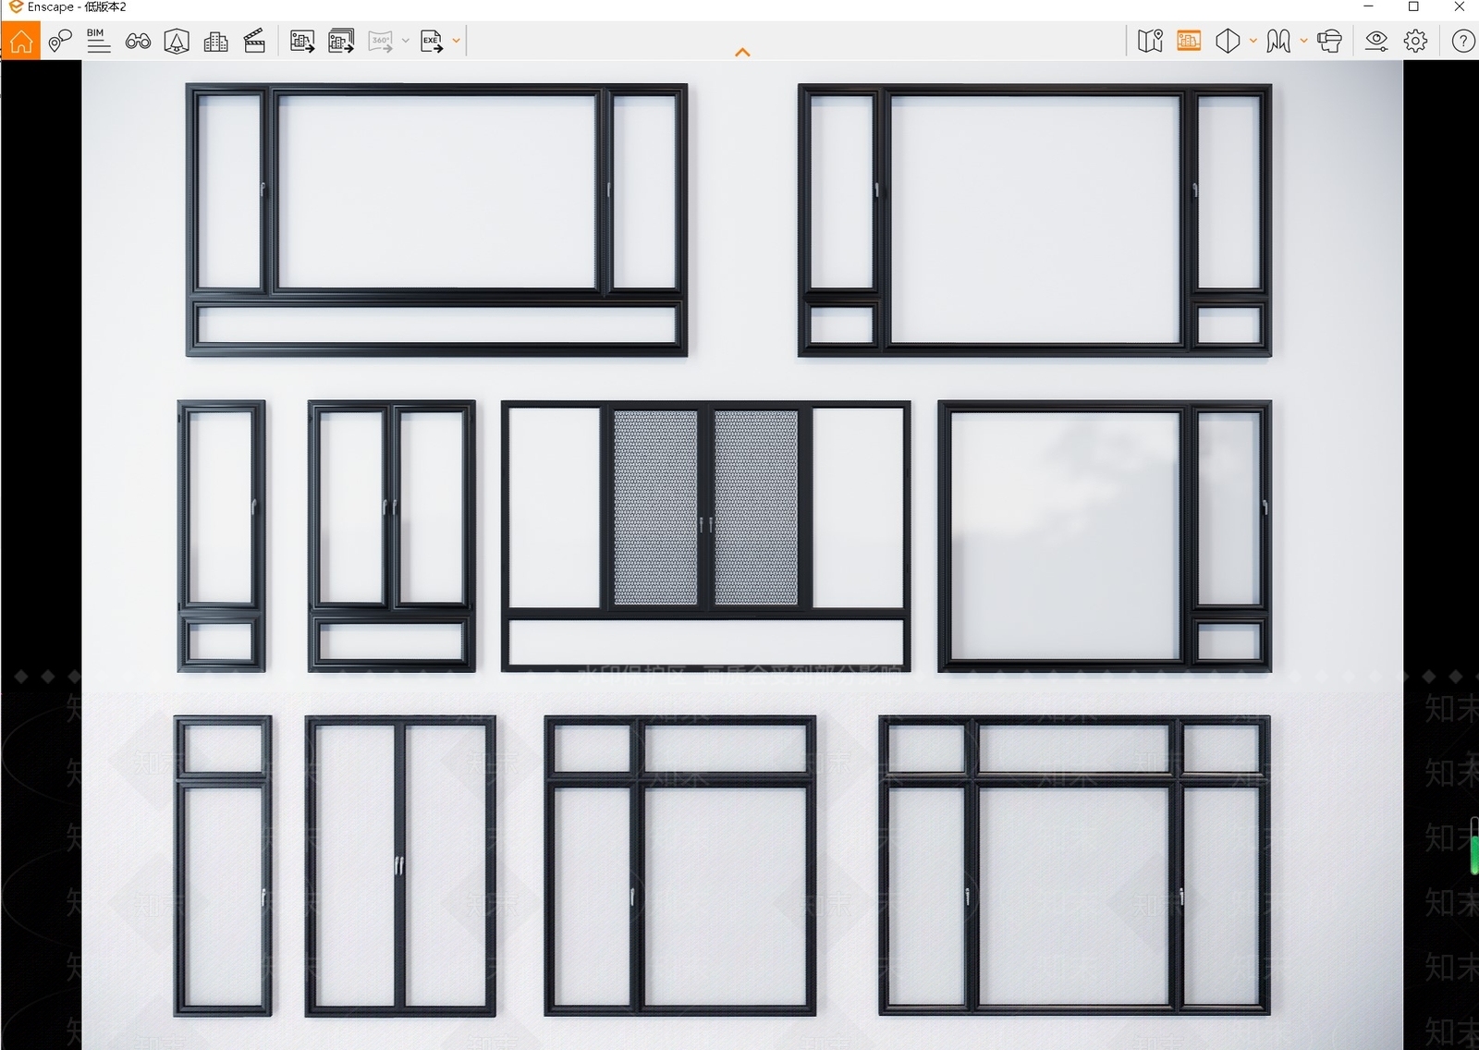Toggle the orthographic projection hexagon icon
The height and width of the screenshot is (1050, 1479).
[1228, 41]
